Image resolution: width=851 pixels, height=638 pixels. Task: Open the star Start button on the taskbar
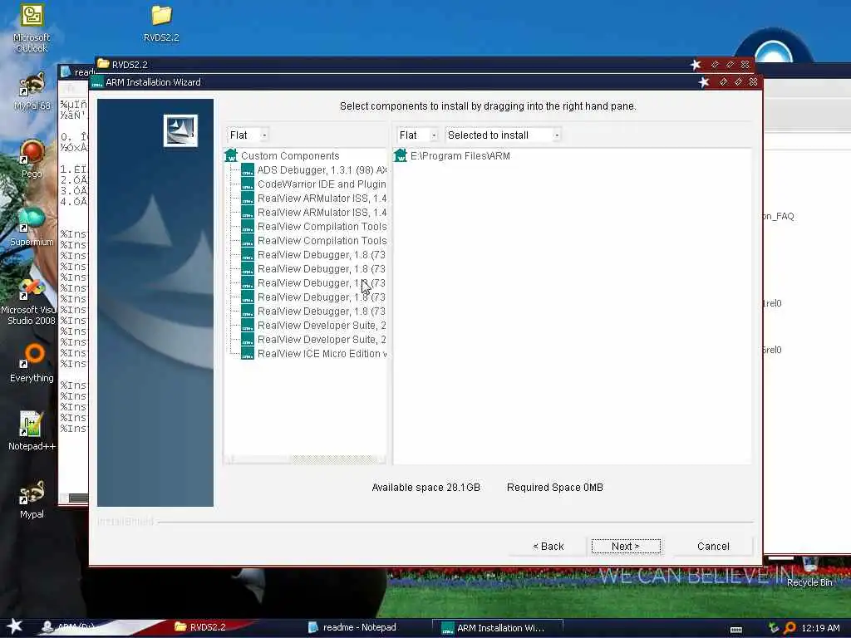pyautogui.click(x=14, y=626)
